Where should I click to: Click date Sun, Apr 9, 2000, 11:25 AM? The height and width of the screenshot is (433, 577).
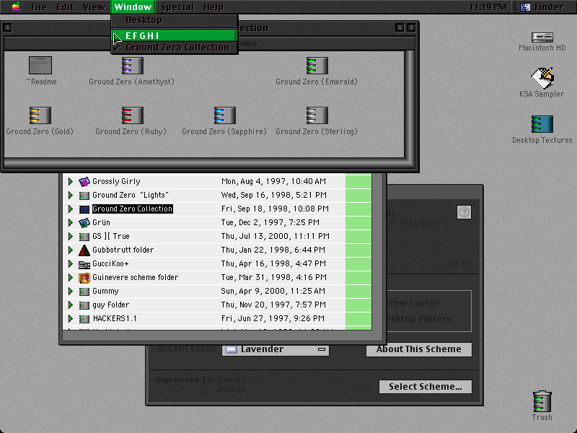273,292
